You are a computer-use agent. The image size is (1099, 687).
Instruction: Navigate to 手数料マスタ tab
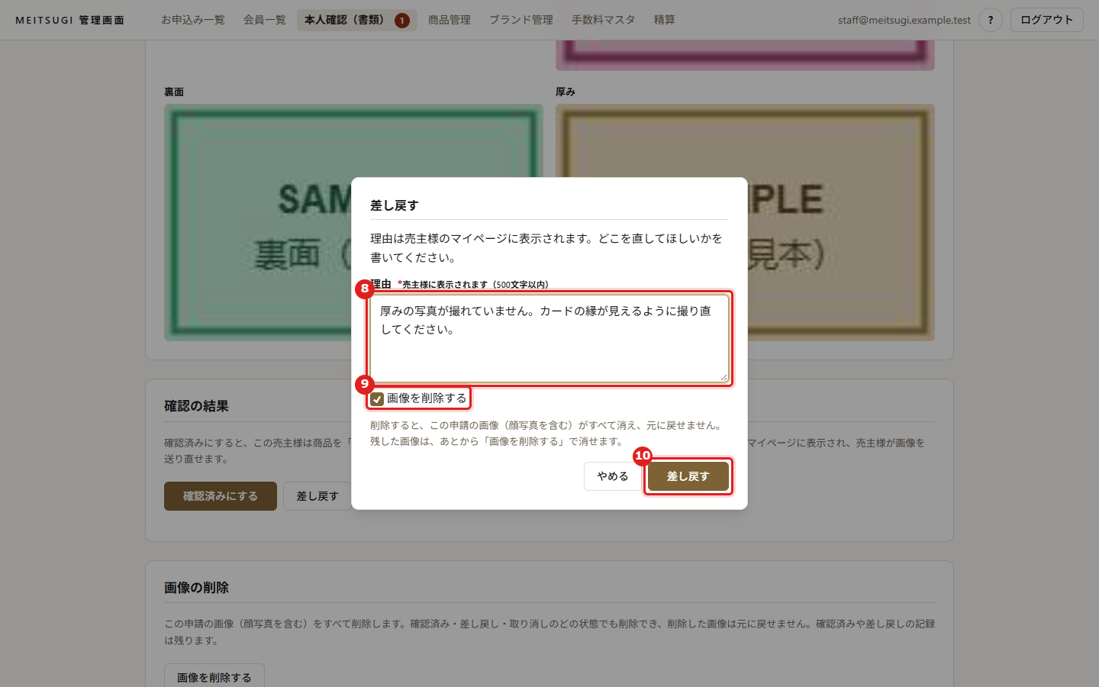point(604,20)
